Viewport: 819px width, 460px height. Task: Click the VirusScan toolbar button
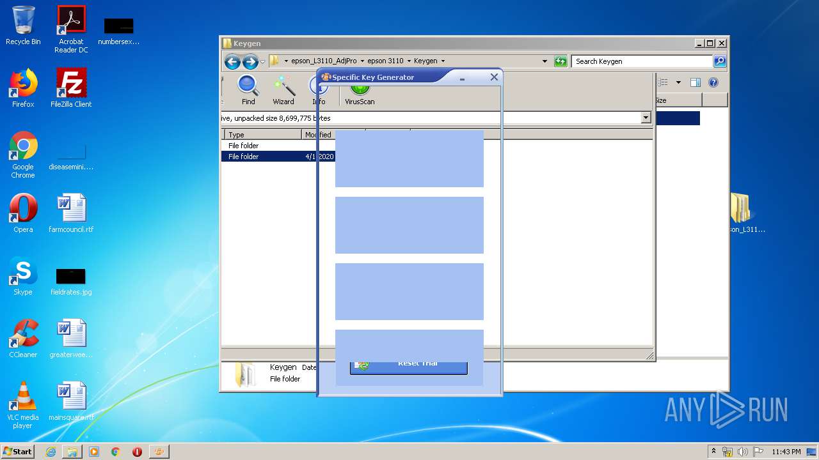360,95
